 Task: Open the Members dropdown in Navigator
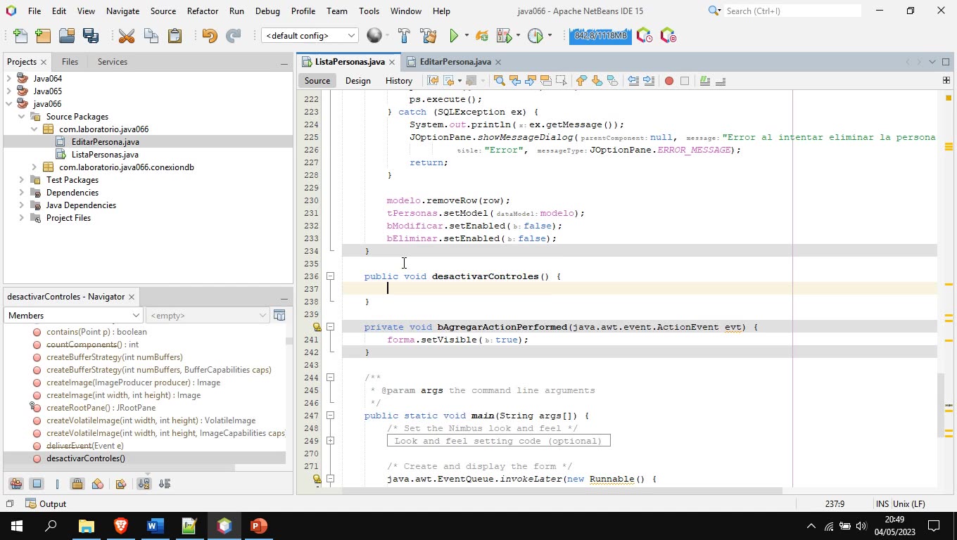click(x=74, y=316)
